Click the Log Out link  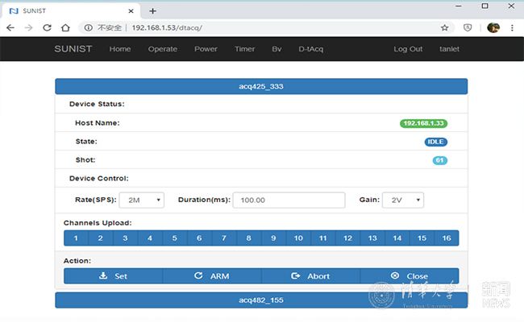(407, 49)
